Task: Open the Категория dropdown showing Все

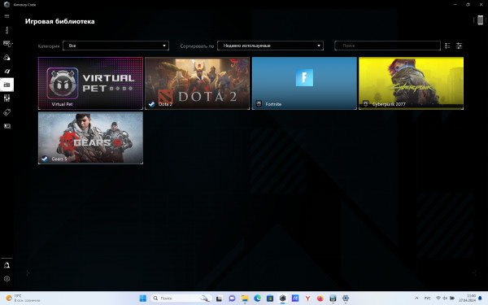Action: point(115,46)
